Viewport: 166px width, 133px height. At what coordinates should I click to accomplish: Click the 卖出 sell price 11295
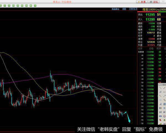coord(150,14)
